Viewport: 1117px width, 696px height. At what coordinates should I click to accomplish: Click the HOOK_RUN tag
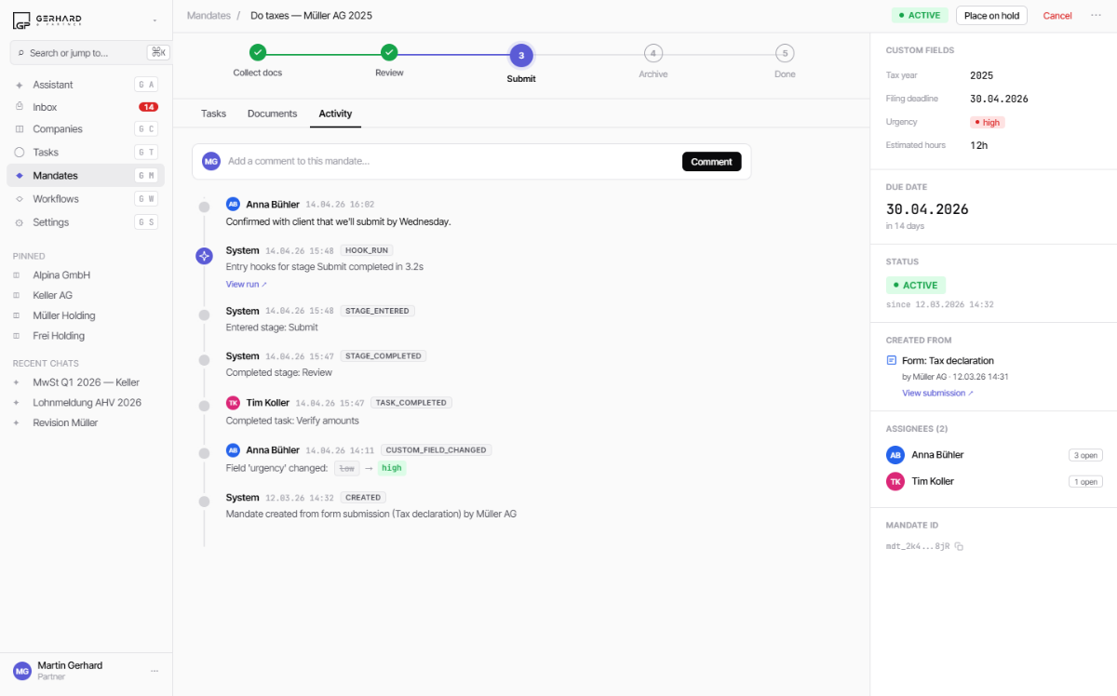pyautogui.click(x=367, y=250)
